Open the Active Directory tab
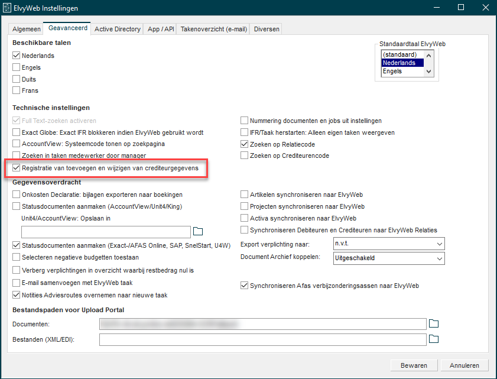 118,28
